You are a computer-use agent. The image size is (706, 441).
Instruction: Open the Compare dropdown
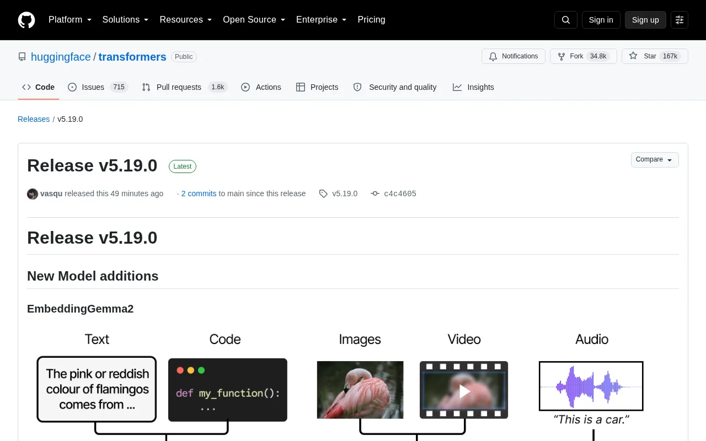655,160
